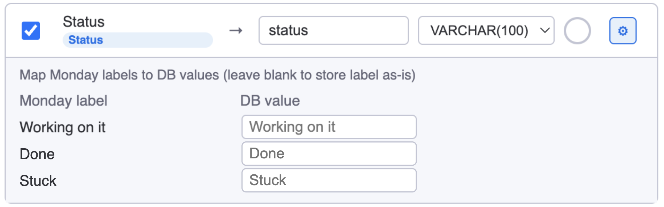The image size is (664, 207).
Task: Click the Status column title
Action: click(84, 22)
